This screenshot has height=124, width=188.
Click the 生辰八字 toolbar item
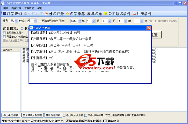pyautogui.click(x=33, y=14)
